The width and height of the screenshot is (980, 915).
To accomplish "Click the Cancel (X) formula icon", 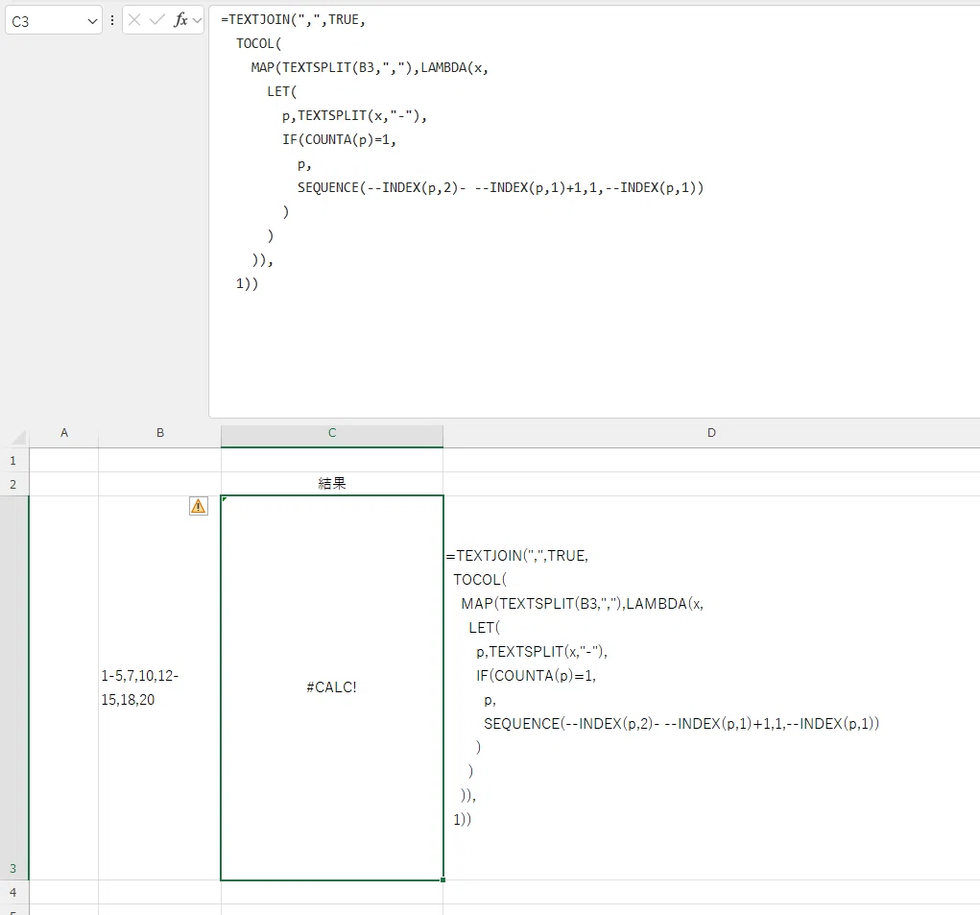I will [134, 20].
